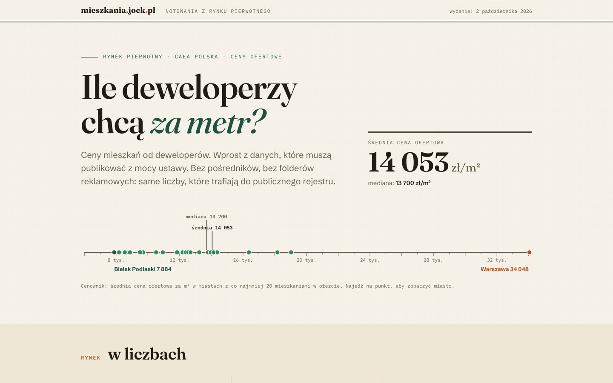Viewport: 613px width, 383px height.
Task: Select the orange Warszawa dot on the chart
Action: [x=529, y=252]
